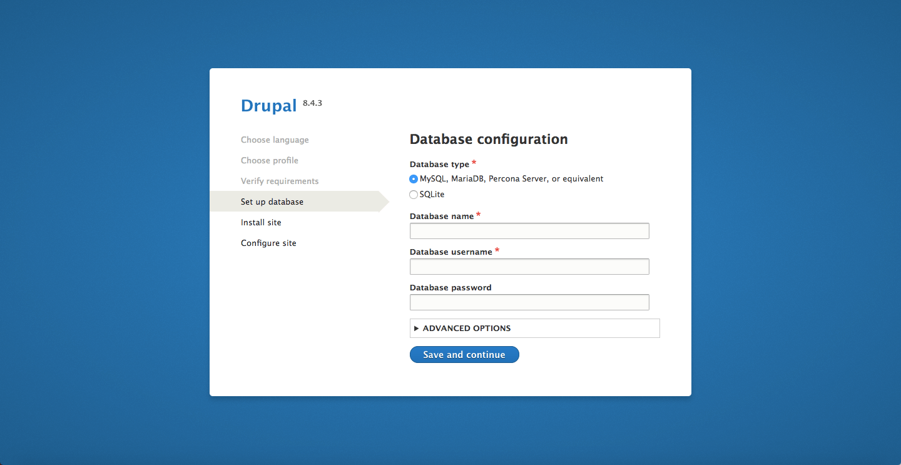The height and width of the screenshot is (465, 901).
Task: Click the Database configuration heading
Action: [x=489, y=140]
